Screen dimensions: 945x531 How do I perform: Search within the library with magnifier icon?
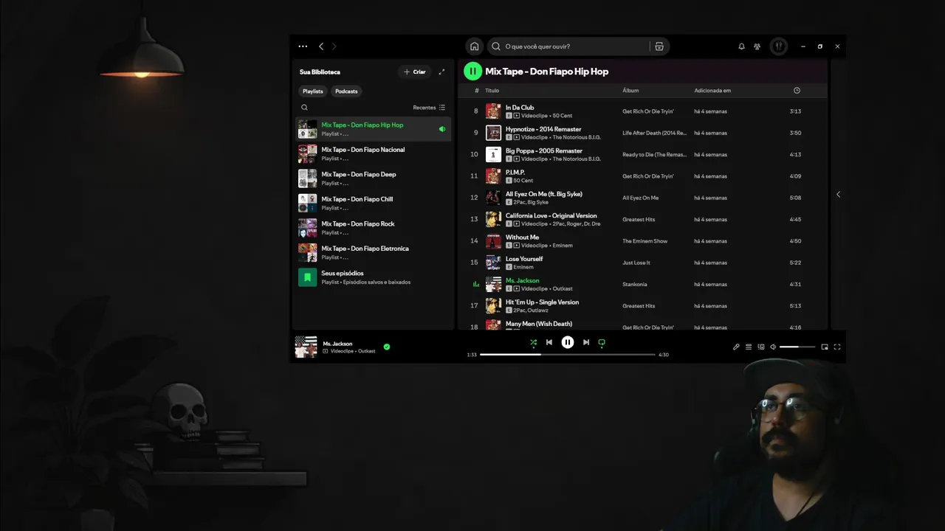click(x=304, y=108)
